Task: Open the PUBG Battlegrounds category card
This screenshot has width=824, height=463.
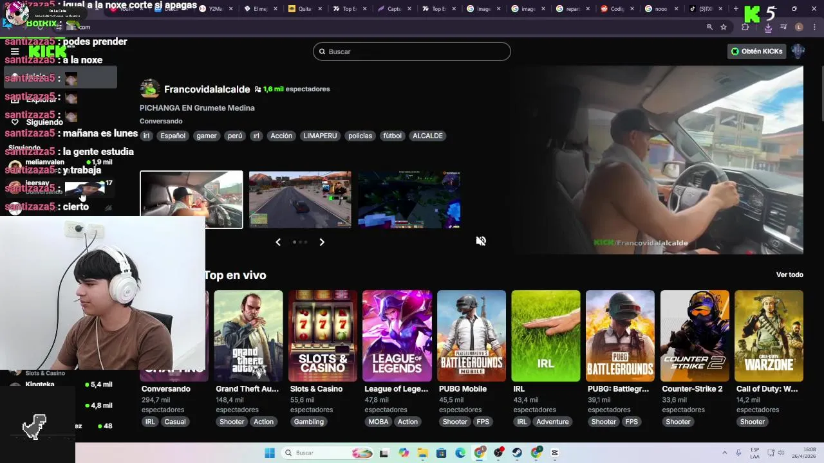Action: 620,336
